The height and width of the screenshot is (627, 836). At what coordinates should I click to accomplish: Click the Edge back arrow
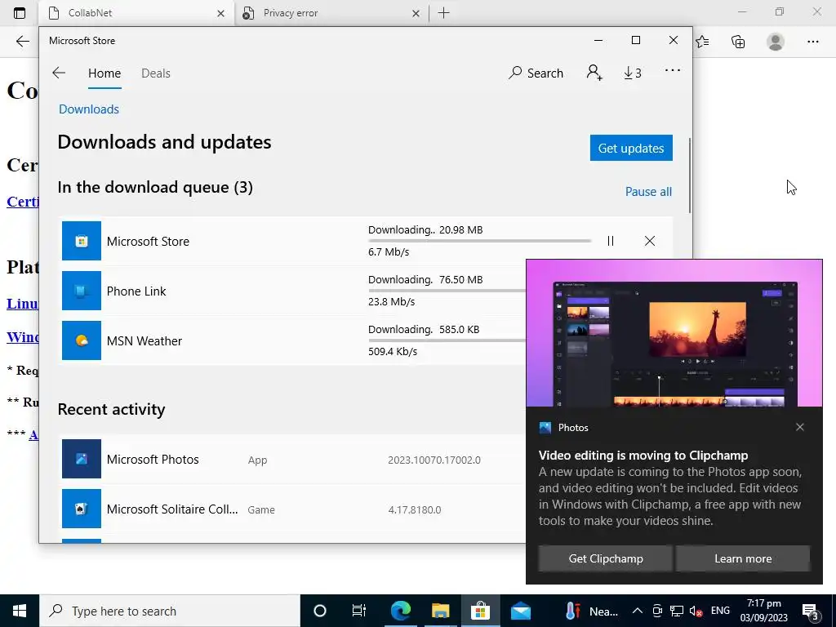[22, 42]
